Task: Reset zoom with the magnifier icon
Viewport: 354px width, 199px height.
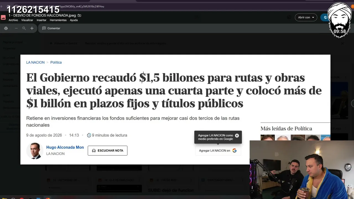Action: tap(24, 28)
